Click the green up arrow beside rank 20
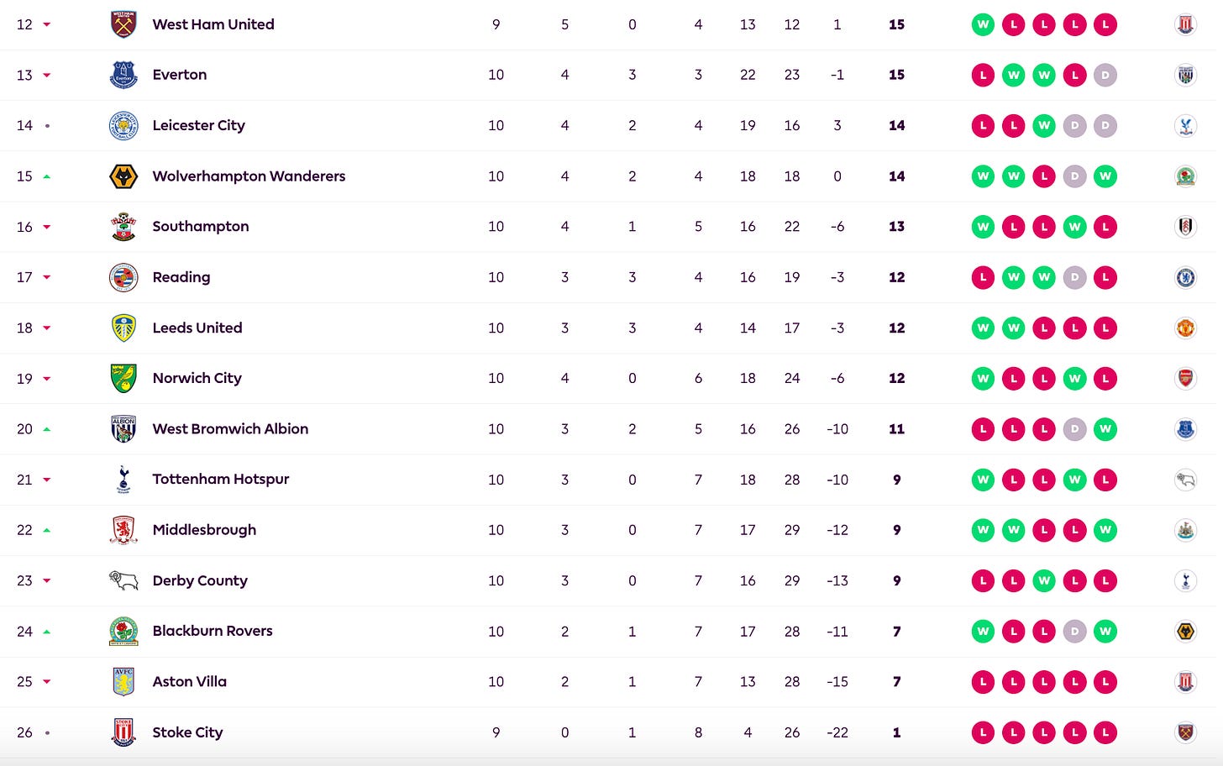 click(x=47, y=429)
